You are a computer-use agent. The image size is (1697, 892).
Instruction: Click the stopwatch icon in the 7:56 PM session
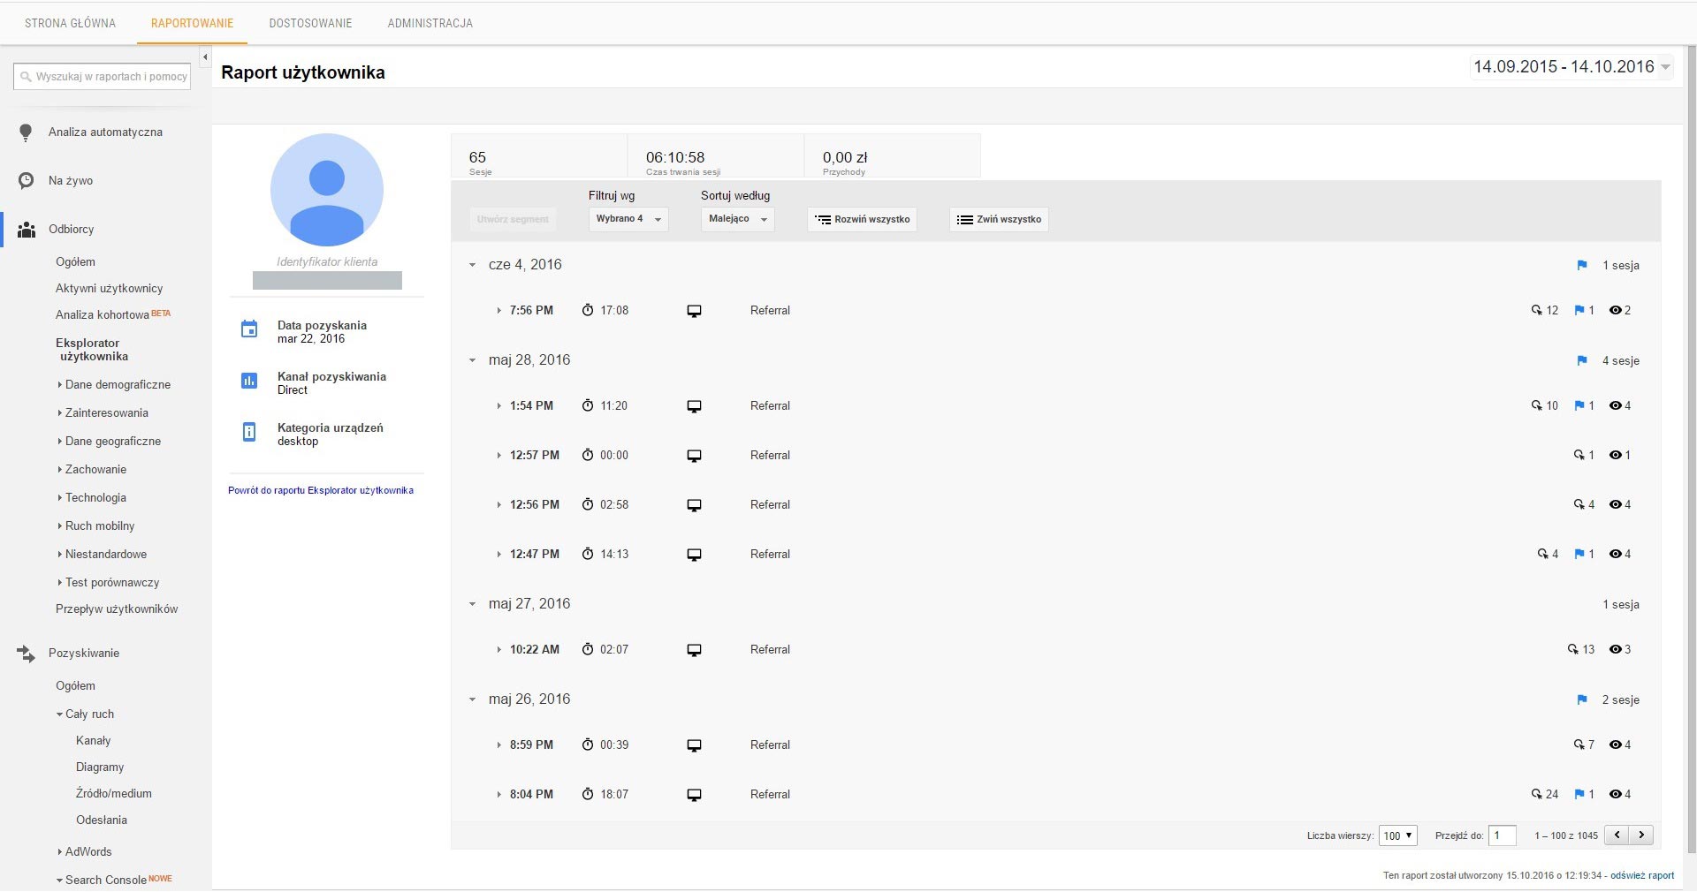[x=588, y=310]
